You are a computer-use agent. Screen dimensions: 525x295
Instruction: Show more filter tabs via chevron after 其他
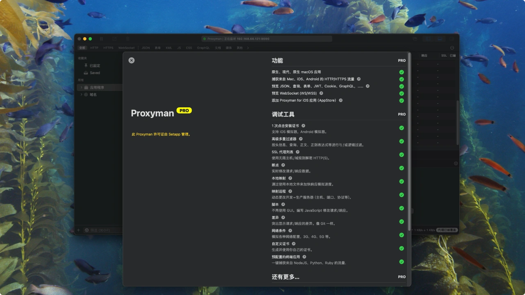pyautogui.click(x=248, y=48)
